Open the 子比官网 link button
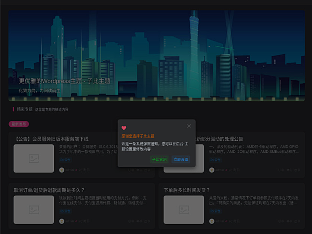Viewport: 312px width, 234px height. click(159, 159)
